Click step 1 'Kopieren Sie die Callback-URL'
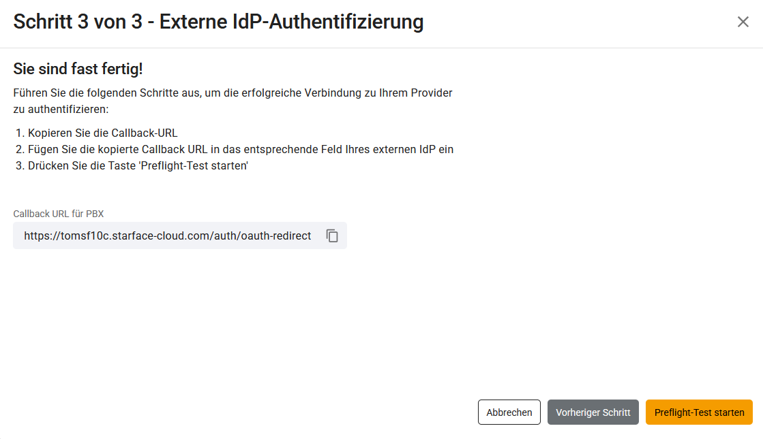 (x=102, y=133)
